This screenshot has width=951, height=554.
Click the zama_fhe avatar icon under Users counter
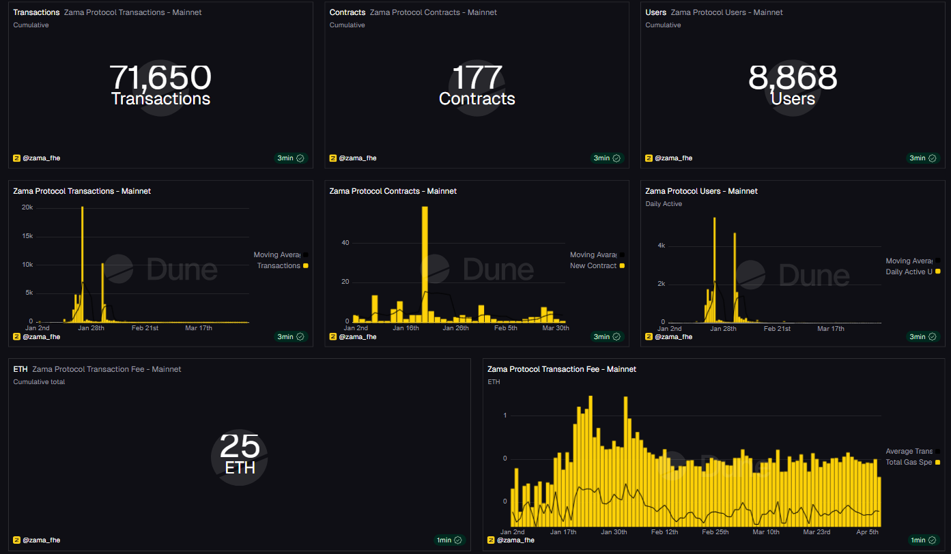pyautogui.click(x=649, y=158)
